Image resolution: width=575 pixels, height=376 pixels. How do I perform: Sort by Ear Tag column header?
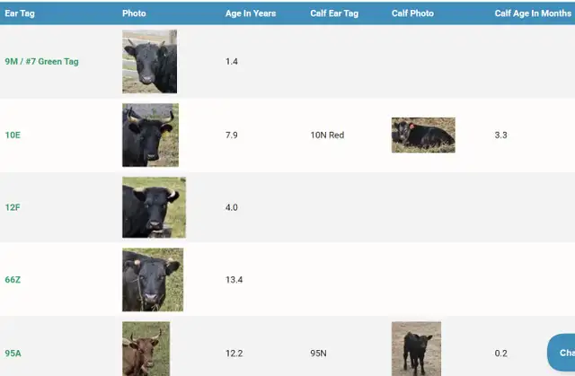click(20, 13)
